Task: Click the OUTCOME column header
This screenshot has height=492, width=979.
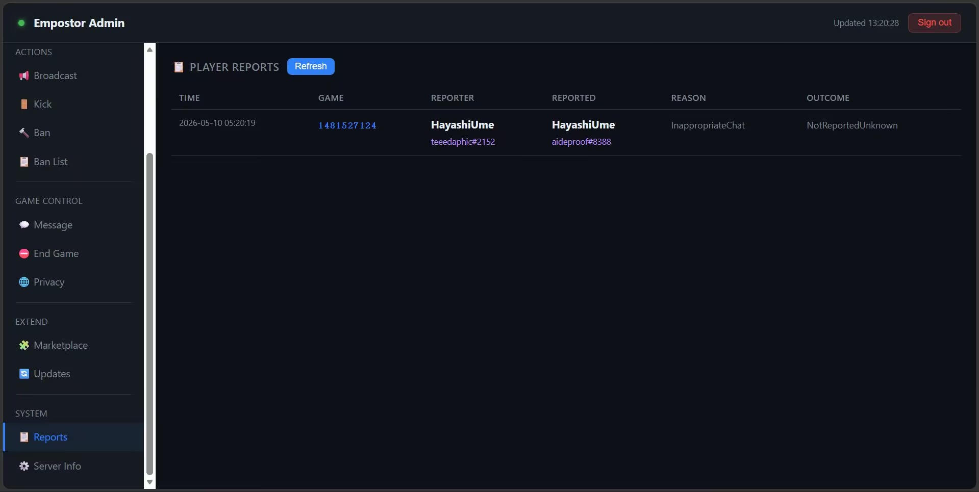Action: (x=827, y=98)
